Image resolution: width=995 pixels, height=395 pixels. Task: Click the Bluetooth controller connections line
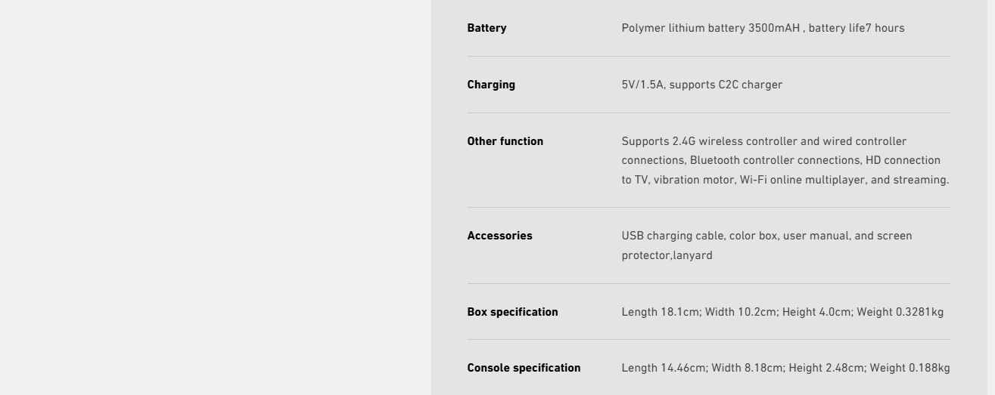coord(781,160)
